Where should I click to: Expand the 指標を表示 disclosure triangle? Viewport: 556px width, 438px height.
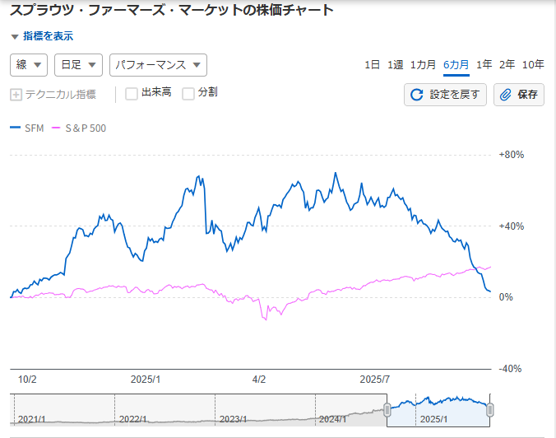15,36
